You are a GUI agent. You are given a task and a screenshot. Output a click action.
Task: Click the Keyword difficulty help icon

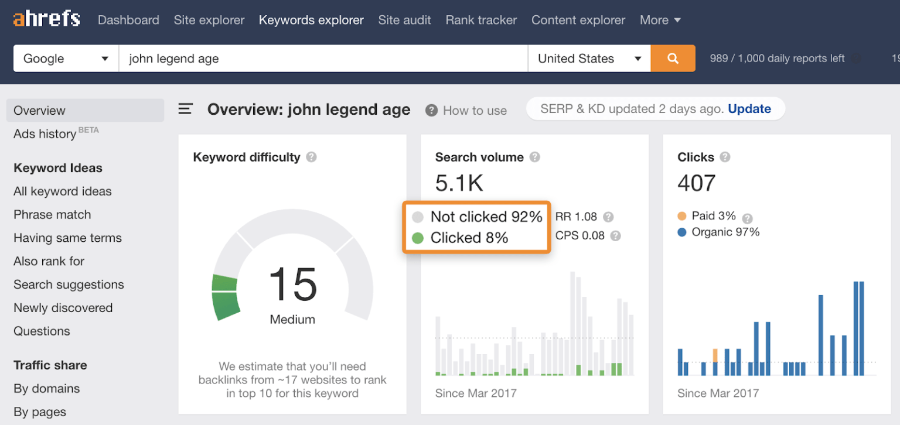coord(311,157)
